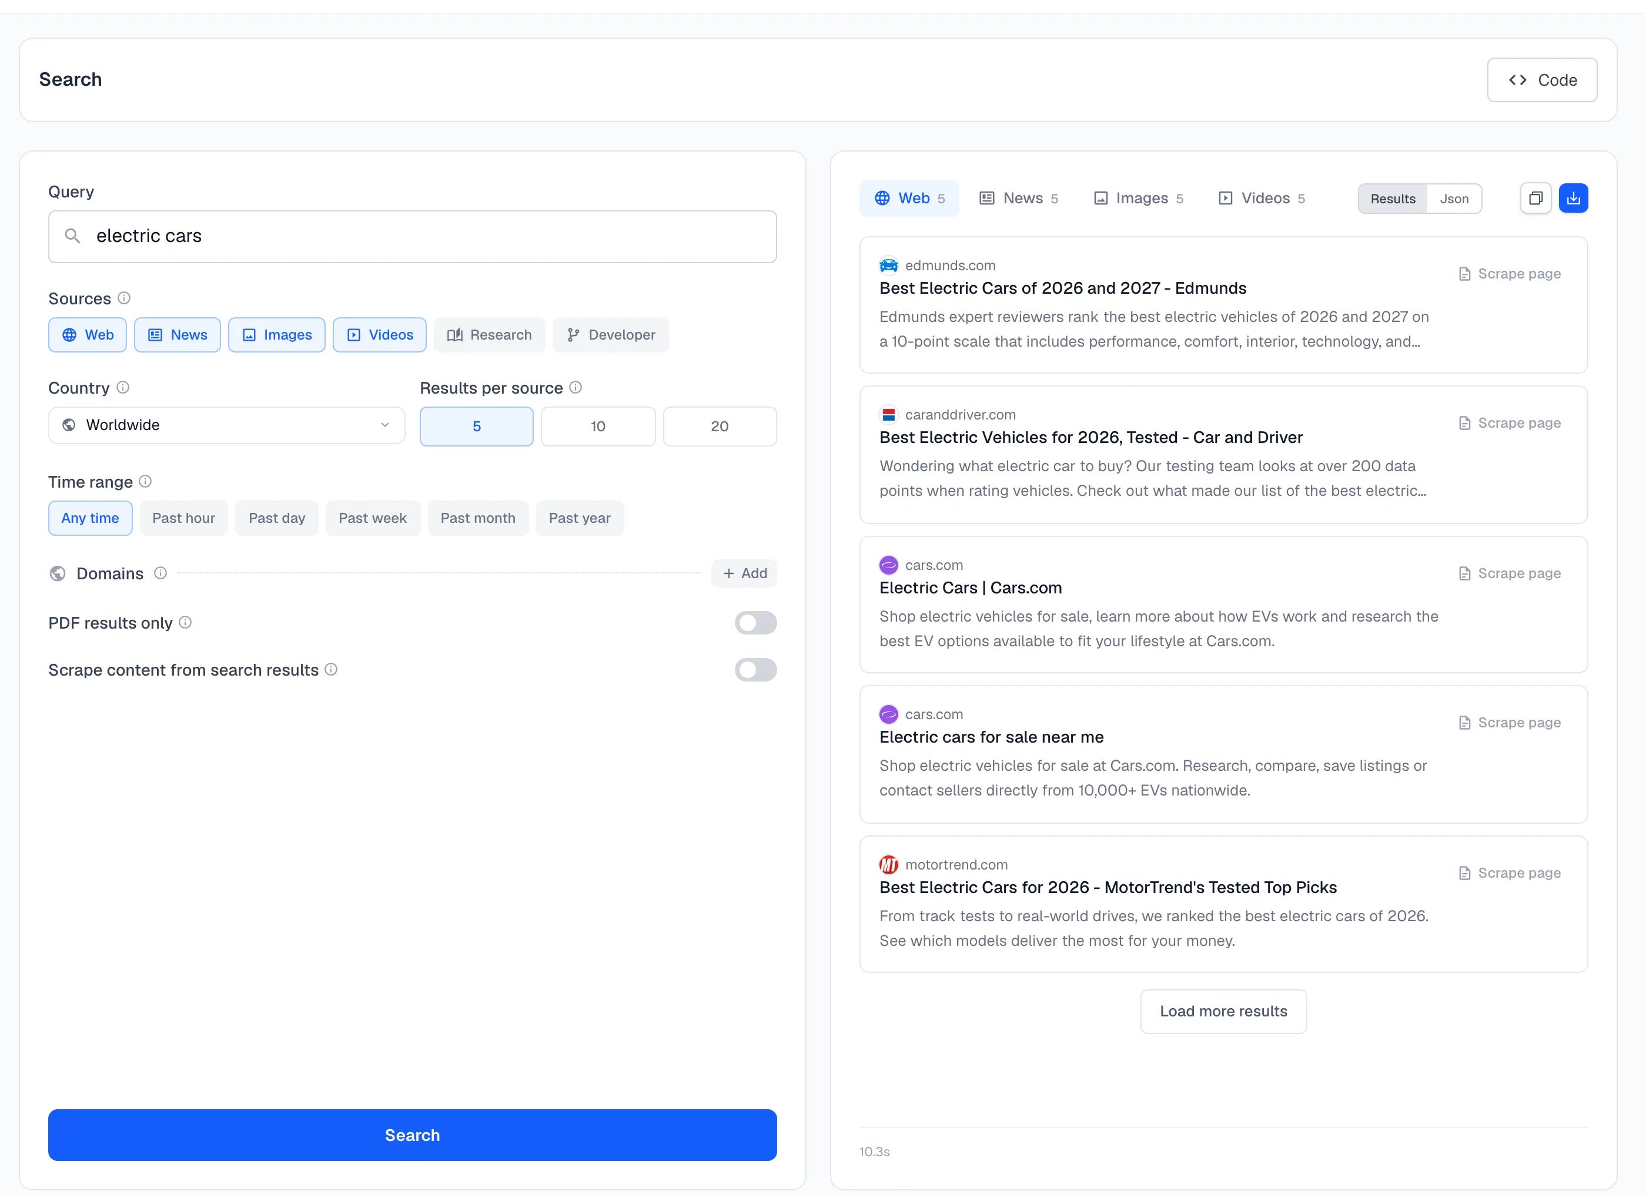Click the blue Search button
The height and width of the screenshot is (1195, 1646).
point(412,1135)
